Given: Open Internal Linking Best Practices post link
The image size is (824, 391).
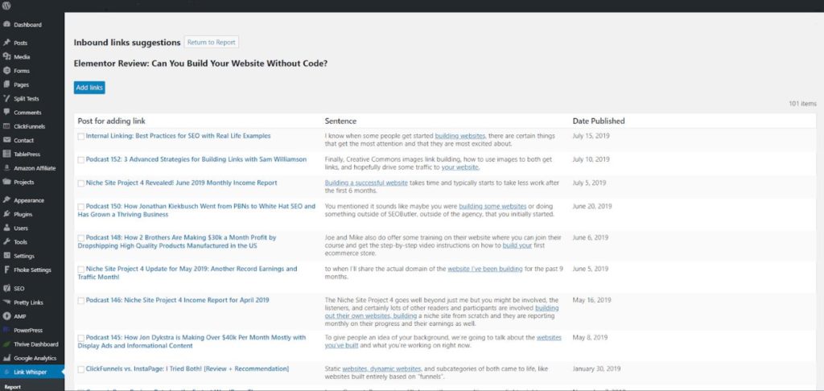Looking at the screenshot, I should coord(178,136).
